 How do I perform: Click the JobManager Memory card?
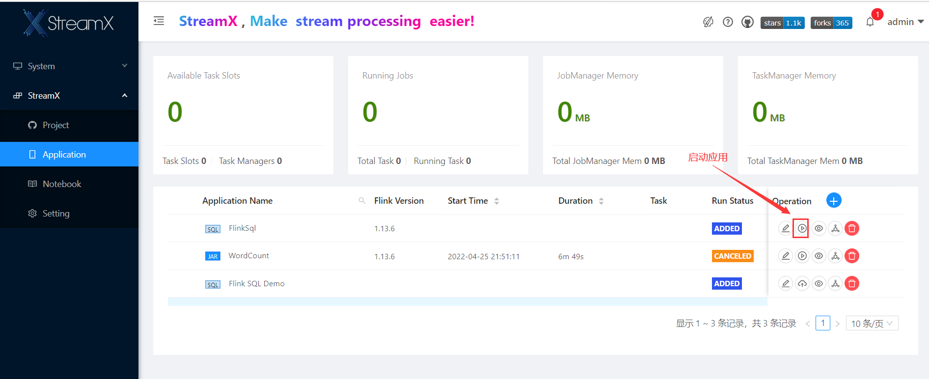(633, 115)
